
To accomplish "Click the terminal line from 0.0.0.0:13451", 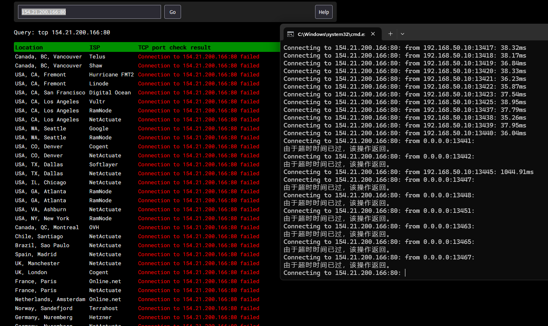I will point(379,211).
